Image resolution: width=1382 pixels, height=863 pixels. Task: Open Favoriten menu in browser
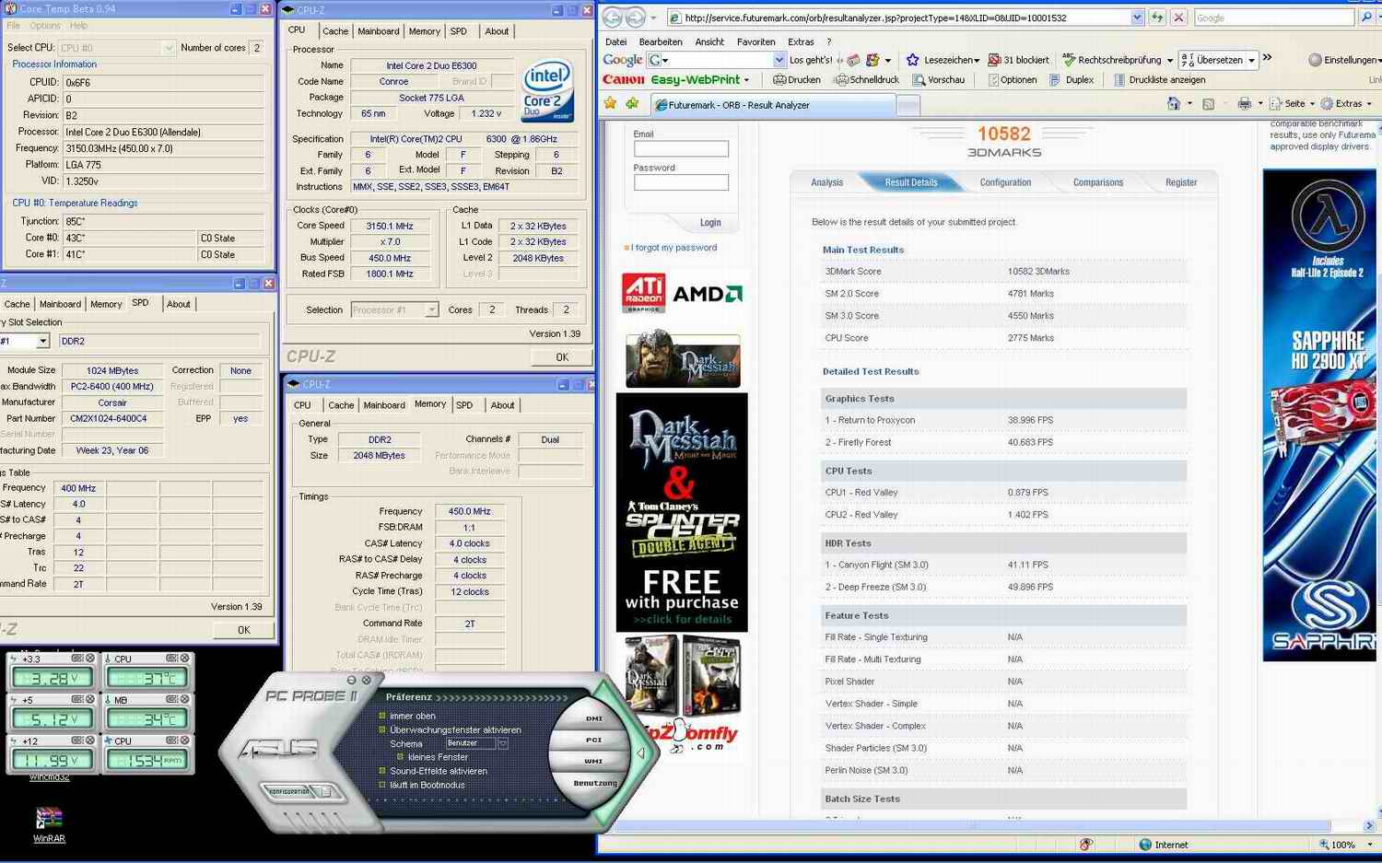click(x=755, y=41)
